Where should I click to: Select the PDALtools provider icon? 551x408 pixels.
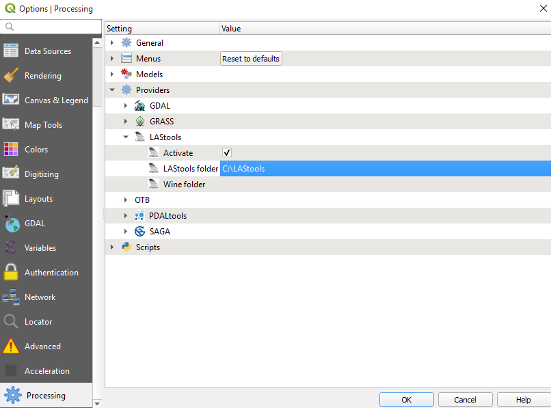[141, 215]
